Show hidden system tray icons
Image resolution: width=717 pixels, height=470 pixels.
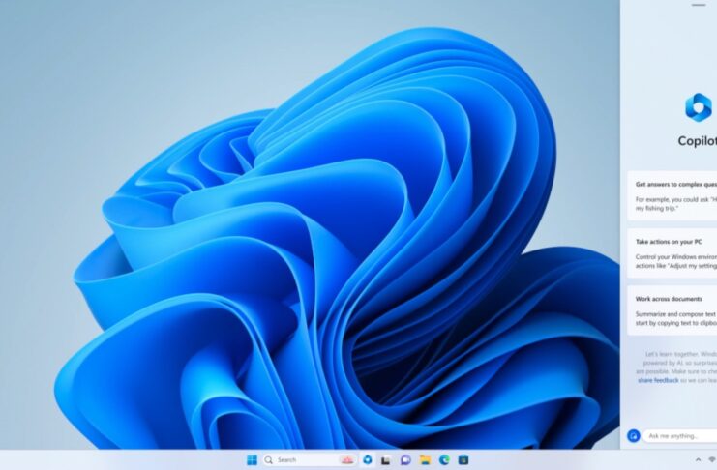[698, 460]
